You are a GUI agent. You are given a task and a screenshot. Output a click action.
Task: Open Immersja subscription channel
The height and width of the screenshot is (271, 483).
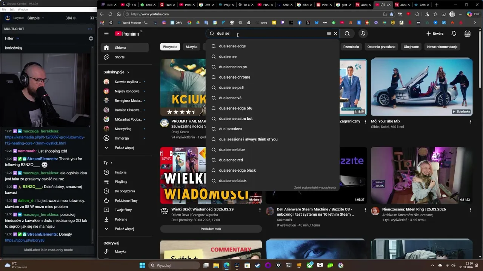[125, 138]
